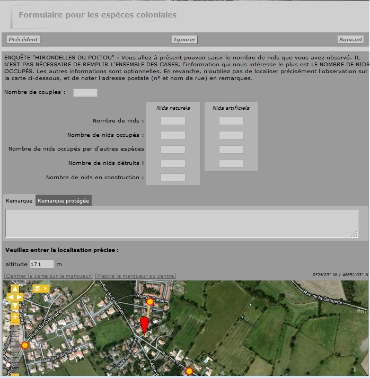Focus natural nests occupied by other species field
Viewport: 370px width, 378px height.
[x=173, y=149]
